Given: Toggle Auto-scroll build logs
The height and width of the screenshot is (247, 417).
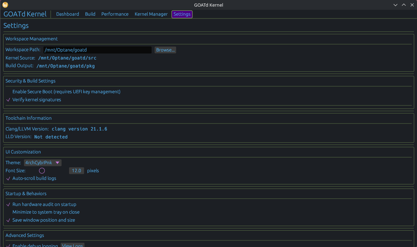Looking at the screenshot, I should coord(9,178).
